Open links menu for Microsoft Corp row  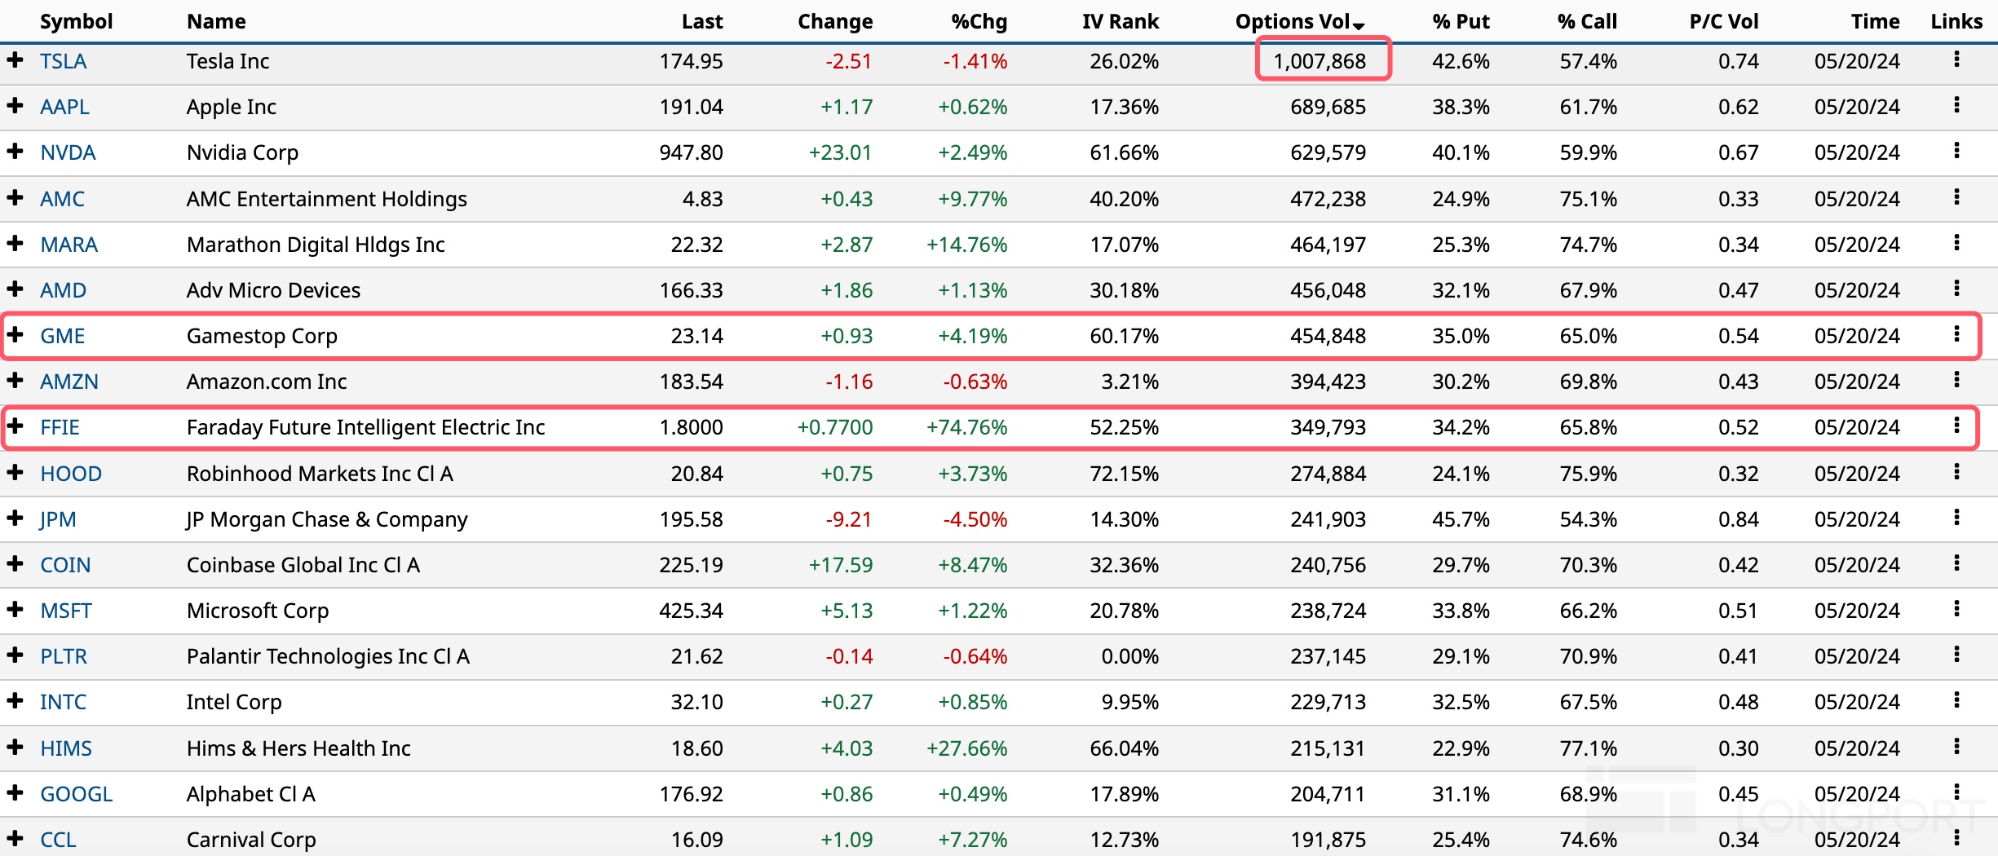point(1956,609)
